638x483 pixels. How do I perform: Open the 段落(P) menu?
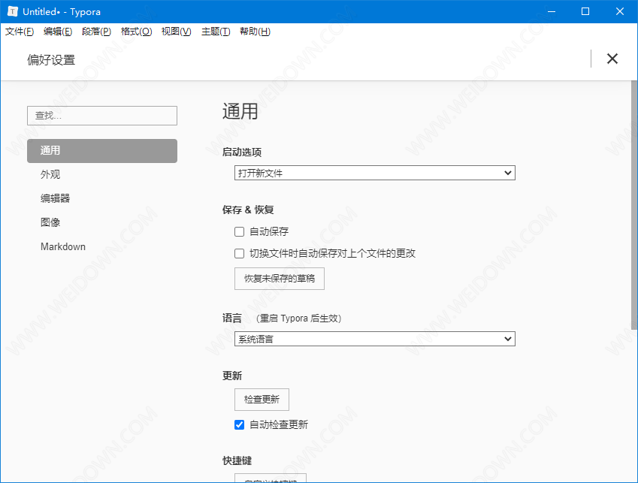[x=96, y=32]
